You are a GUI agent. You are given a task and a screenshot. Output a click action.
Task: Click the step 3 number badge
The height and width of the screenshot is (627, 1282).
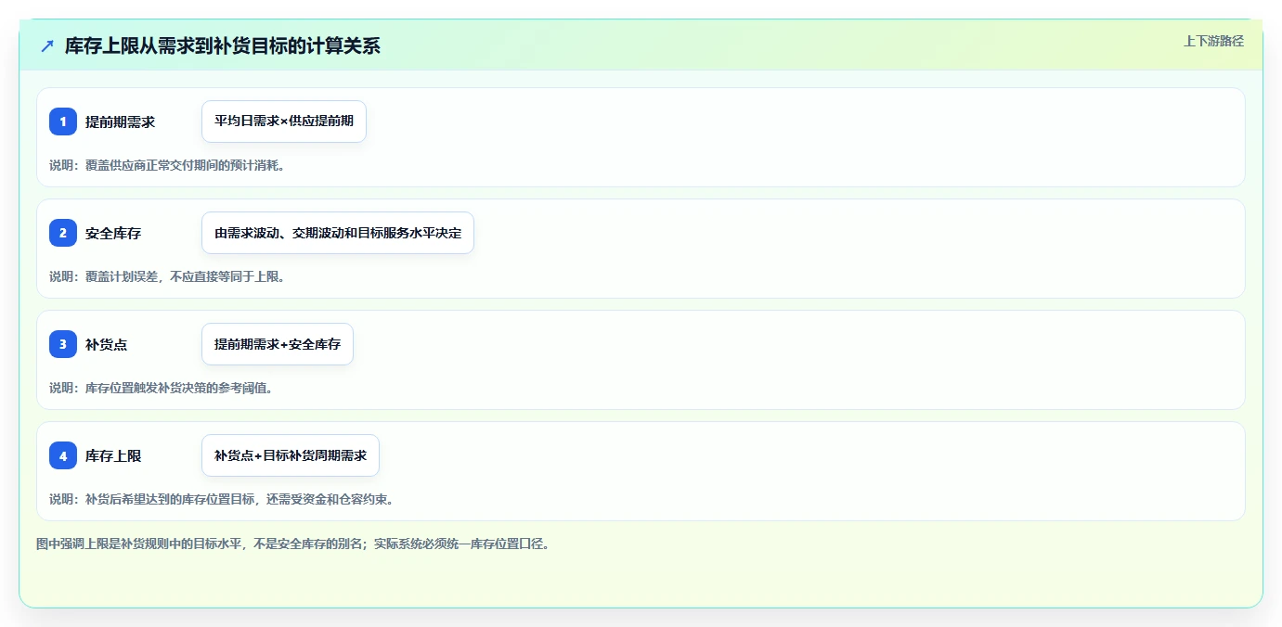[x=63, y=344]
